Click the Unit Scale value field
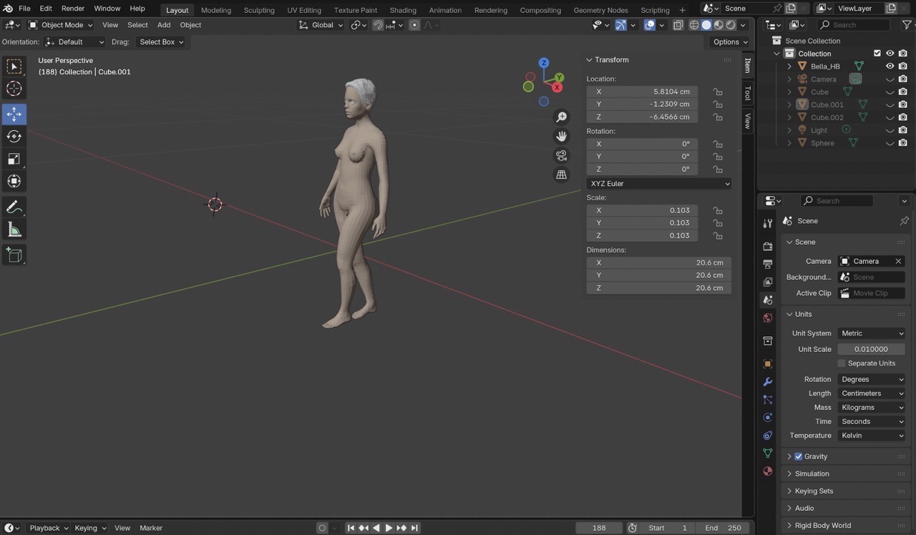The image size is (916, 535). click(872, 349)
